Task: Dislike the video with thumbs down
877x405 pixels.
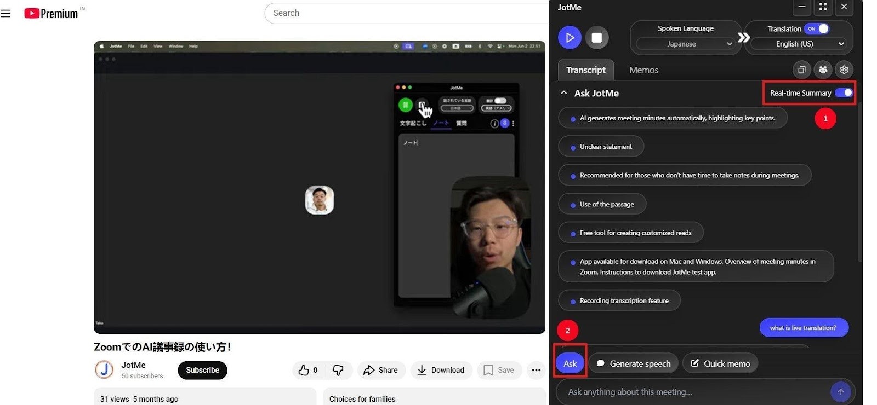Action: (339, 370)
